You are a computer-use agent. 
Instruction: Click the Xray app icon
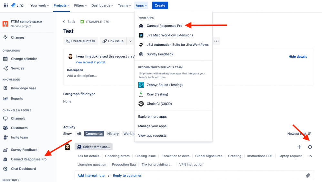pos(141,94)
